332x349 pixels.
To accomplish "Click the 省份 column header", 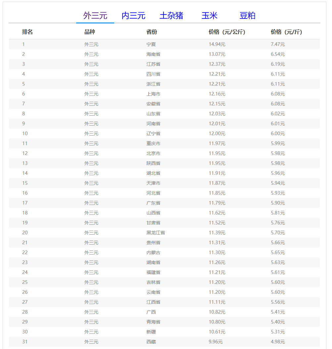I will [152, 32].
